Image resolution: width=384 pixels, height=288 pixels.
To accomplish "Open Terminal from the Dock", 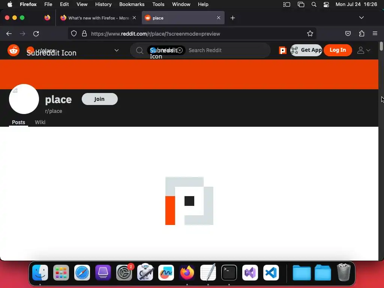I will tap(229, 273).
